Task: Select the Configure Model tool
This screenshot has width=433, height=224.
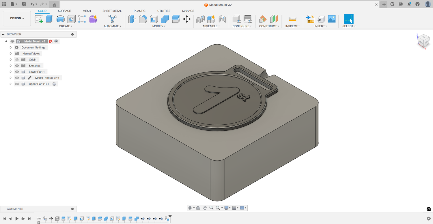Action: (237, 19)
